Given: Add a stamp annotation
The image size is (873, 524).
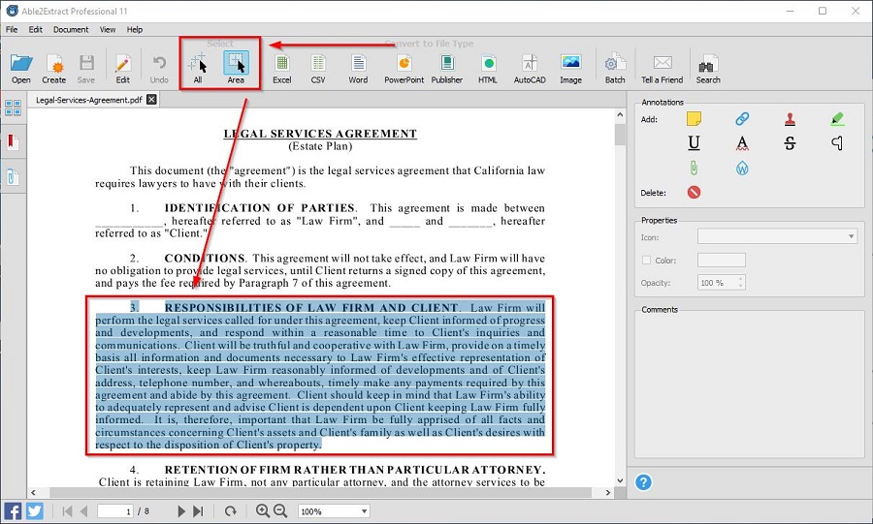Looking at the screenshot, I should tap(790, 118).
